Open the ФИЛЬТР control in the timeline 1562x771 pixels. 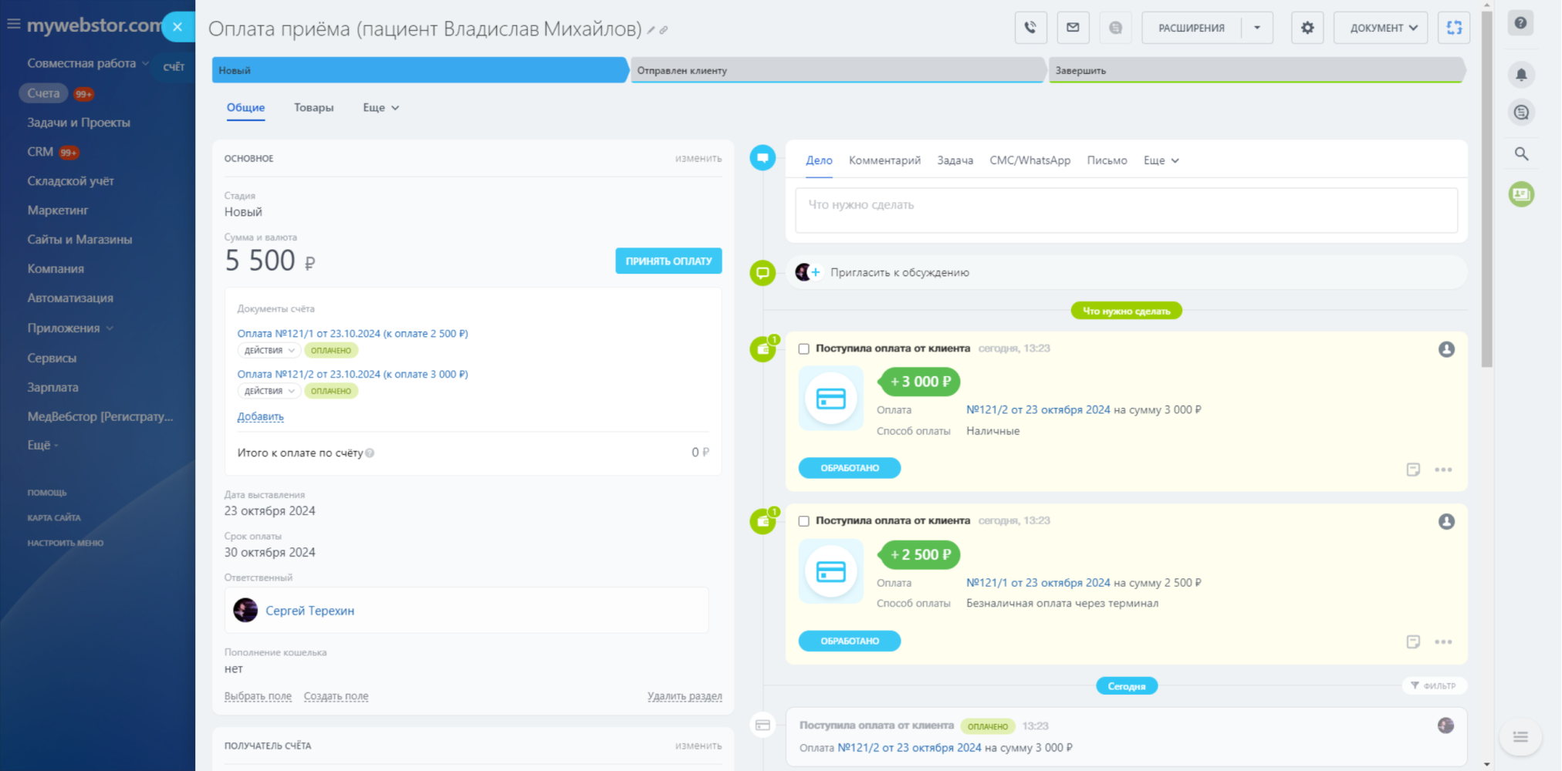(1434, 685)
